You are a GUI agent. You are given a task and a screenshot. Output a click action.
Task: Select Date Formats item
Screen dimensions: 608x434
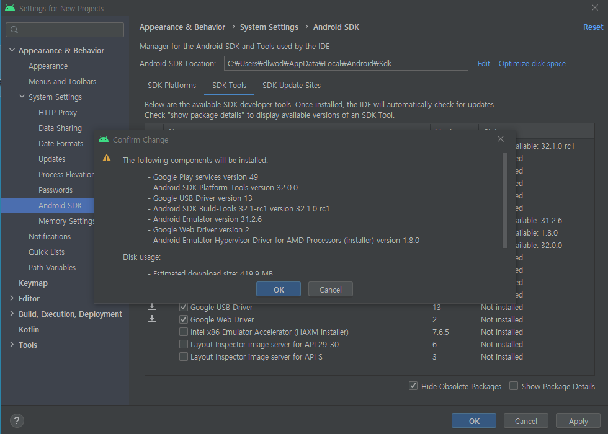coord(61,143)
